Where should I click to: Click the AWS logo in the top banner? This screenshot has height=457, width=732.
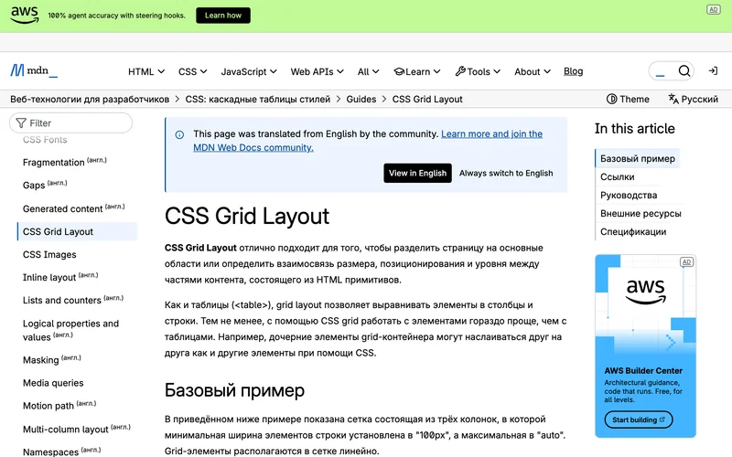(x=25, y=15)
